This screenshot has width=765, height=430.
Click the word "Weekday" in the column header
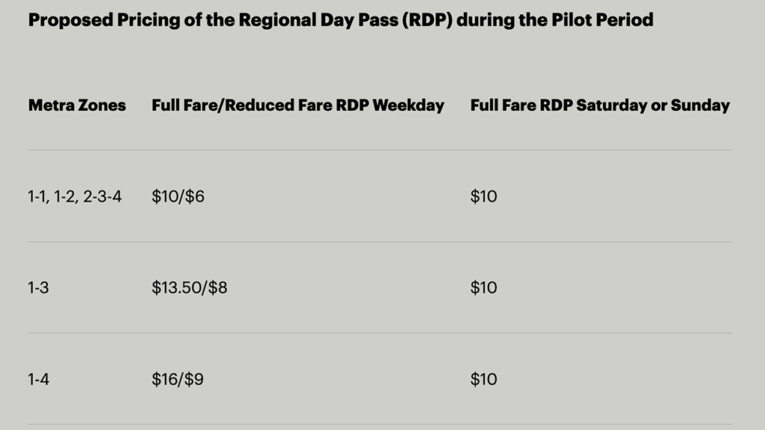coord(408,105)
